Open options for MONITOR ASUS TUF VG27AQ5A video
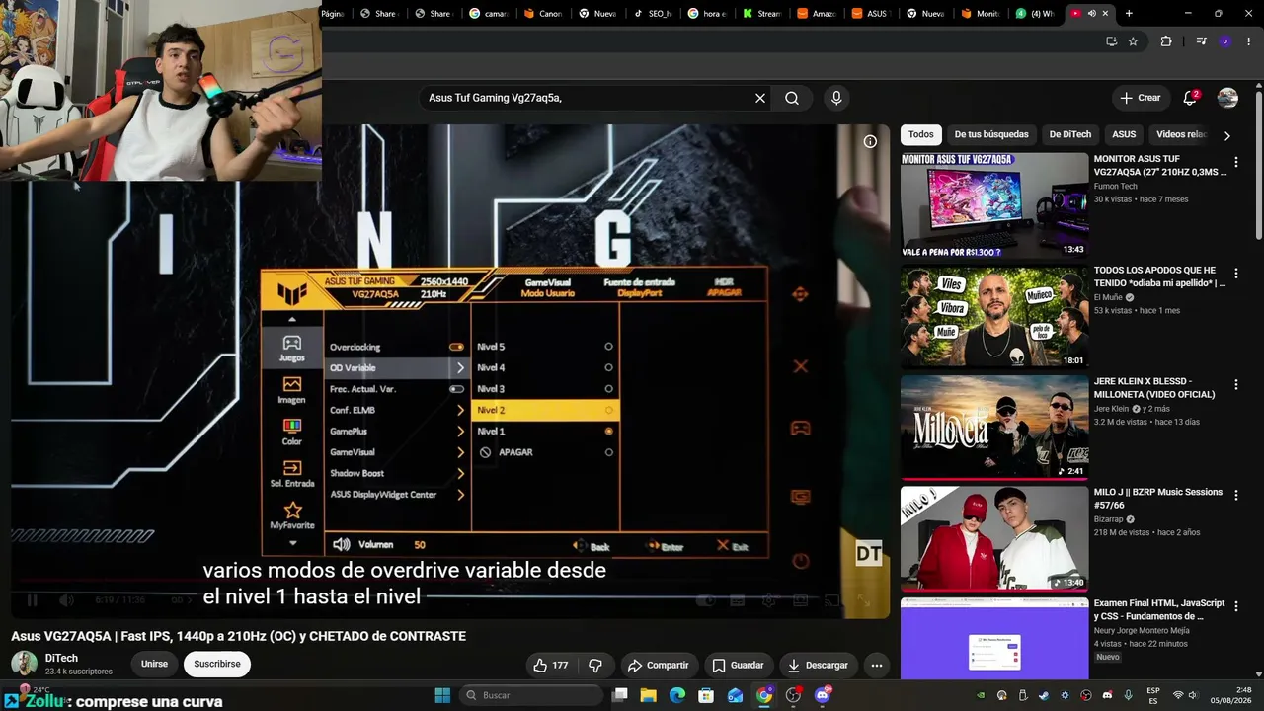This screenshot has width=1264, height=711. click(1235, 162)
